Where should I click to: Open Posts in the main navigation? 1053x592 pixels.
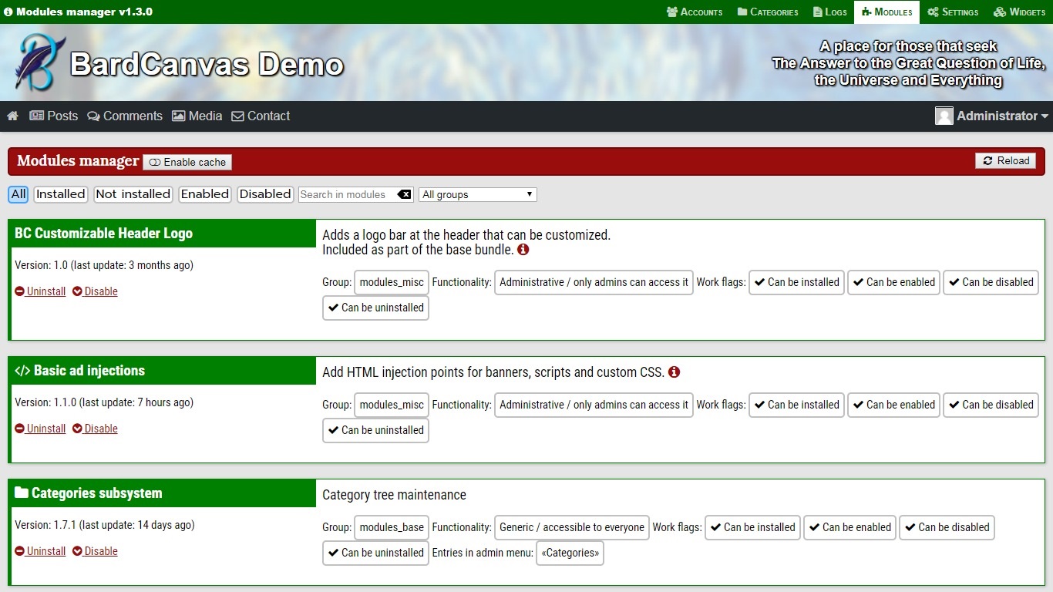pos(54,116)
